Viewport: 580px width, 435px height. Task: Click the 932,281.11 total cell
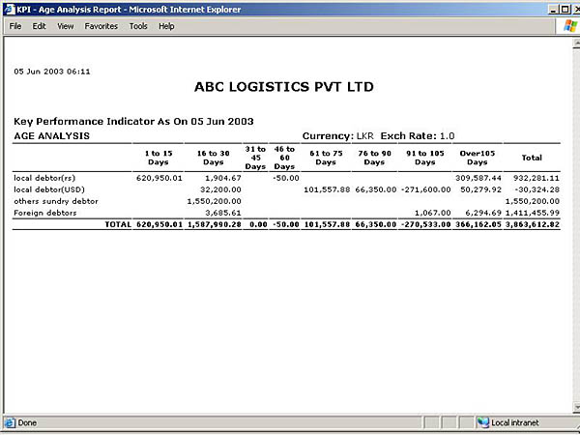coord(536,178)
